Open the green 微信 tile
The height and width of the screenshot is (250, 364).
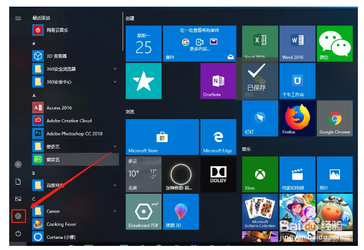(x=335, y=43)
